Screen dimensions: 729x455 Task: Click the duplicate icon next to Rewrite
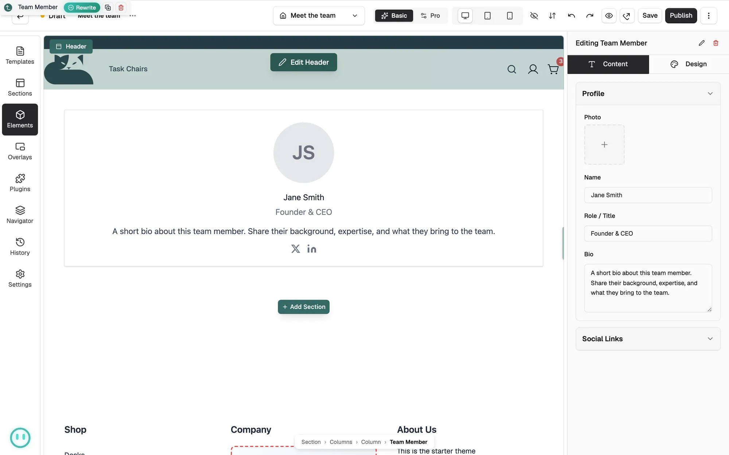pos(108,7)
